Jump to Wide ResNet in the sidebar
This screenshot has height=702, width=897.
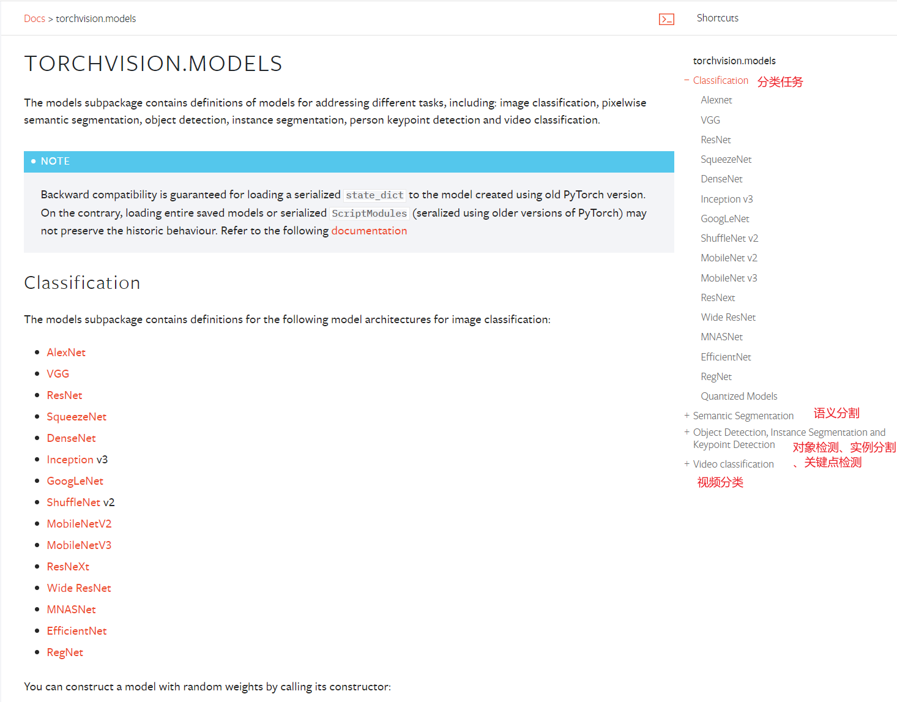pos(728,317)
